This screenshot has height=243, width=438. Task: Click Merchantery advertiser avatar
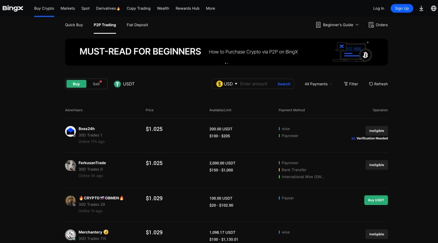71,234
